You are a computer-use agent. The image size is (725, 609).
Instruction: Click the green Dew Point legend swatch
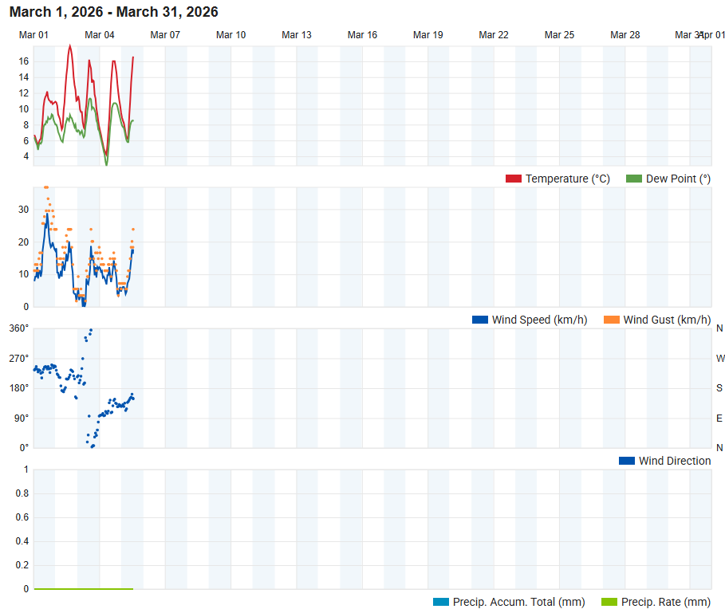633,179
